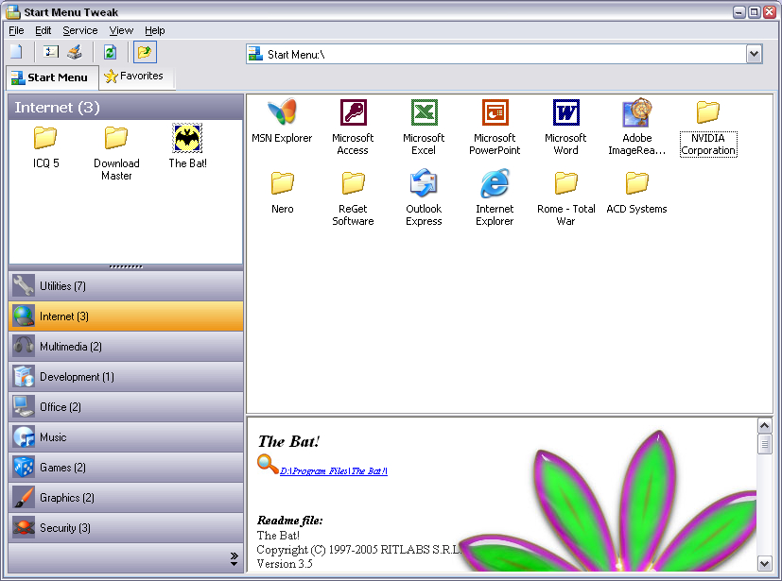This screenshot has width=782, height=581.
Task: Open the Help menu
Action: point(155,30)
